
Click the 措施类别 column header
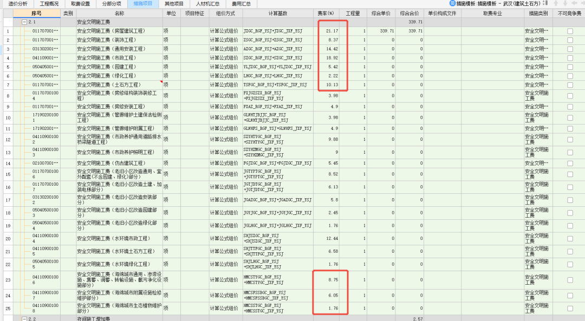coord(538,14)
